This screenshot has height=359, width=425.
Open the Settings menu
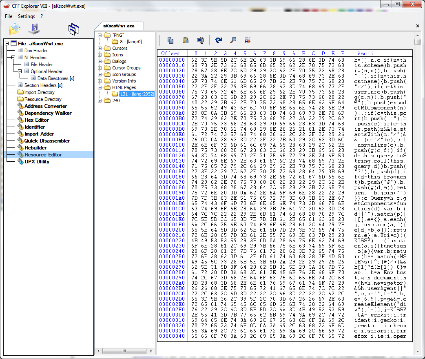[27, 16]
